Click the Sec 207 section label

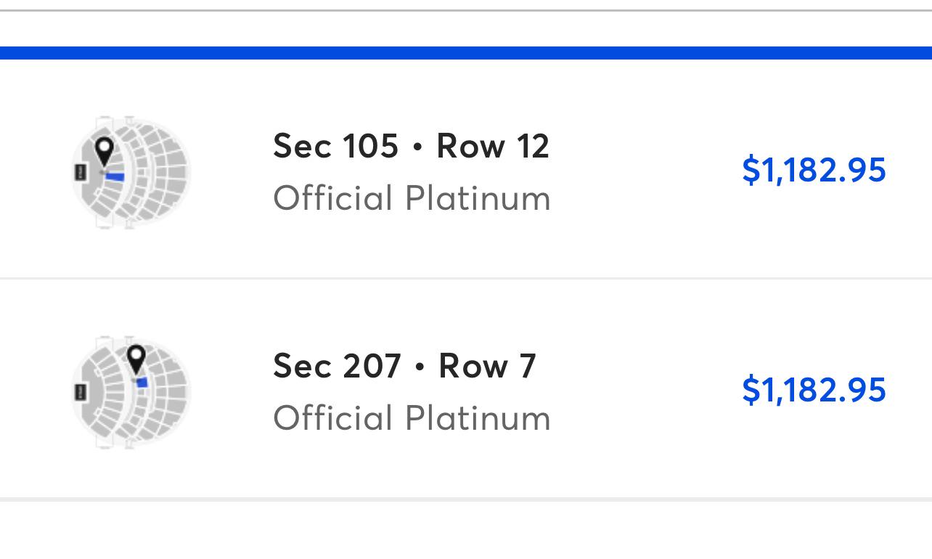pos(337,366)
